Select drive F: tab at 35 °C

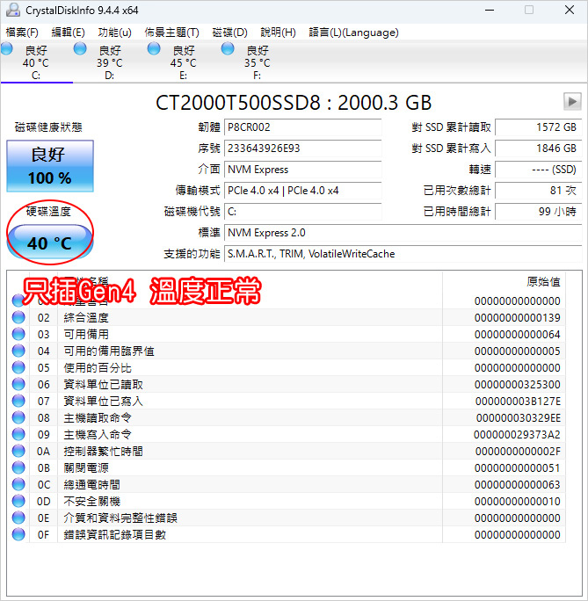click(258, 62)
